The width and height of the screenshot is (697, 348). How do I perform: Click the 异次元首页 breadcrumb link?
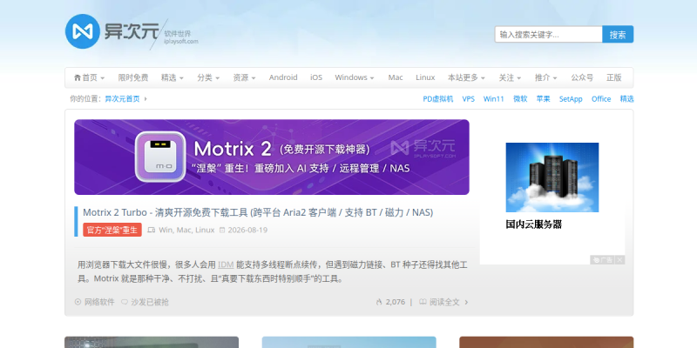pyautogui.click(x=122, y=99)
